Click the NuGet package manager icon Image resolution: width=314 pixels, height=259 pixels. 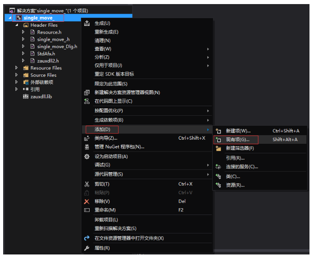pos(87,147)
